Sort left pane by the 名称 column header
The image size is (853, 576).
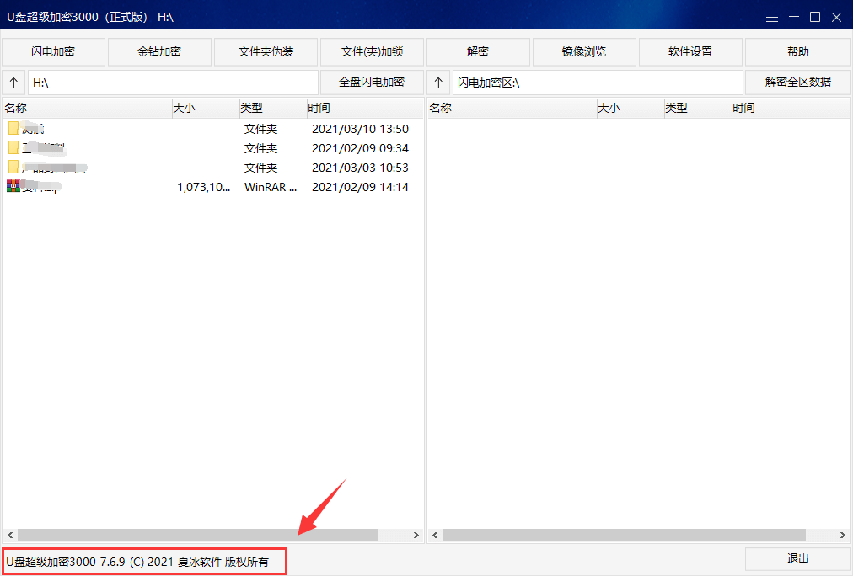84,108
